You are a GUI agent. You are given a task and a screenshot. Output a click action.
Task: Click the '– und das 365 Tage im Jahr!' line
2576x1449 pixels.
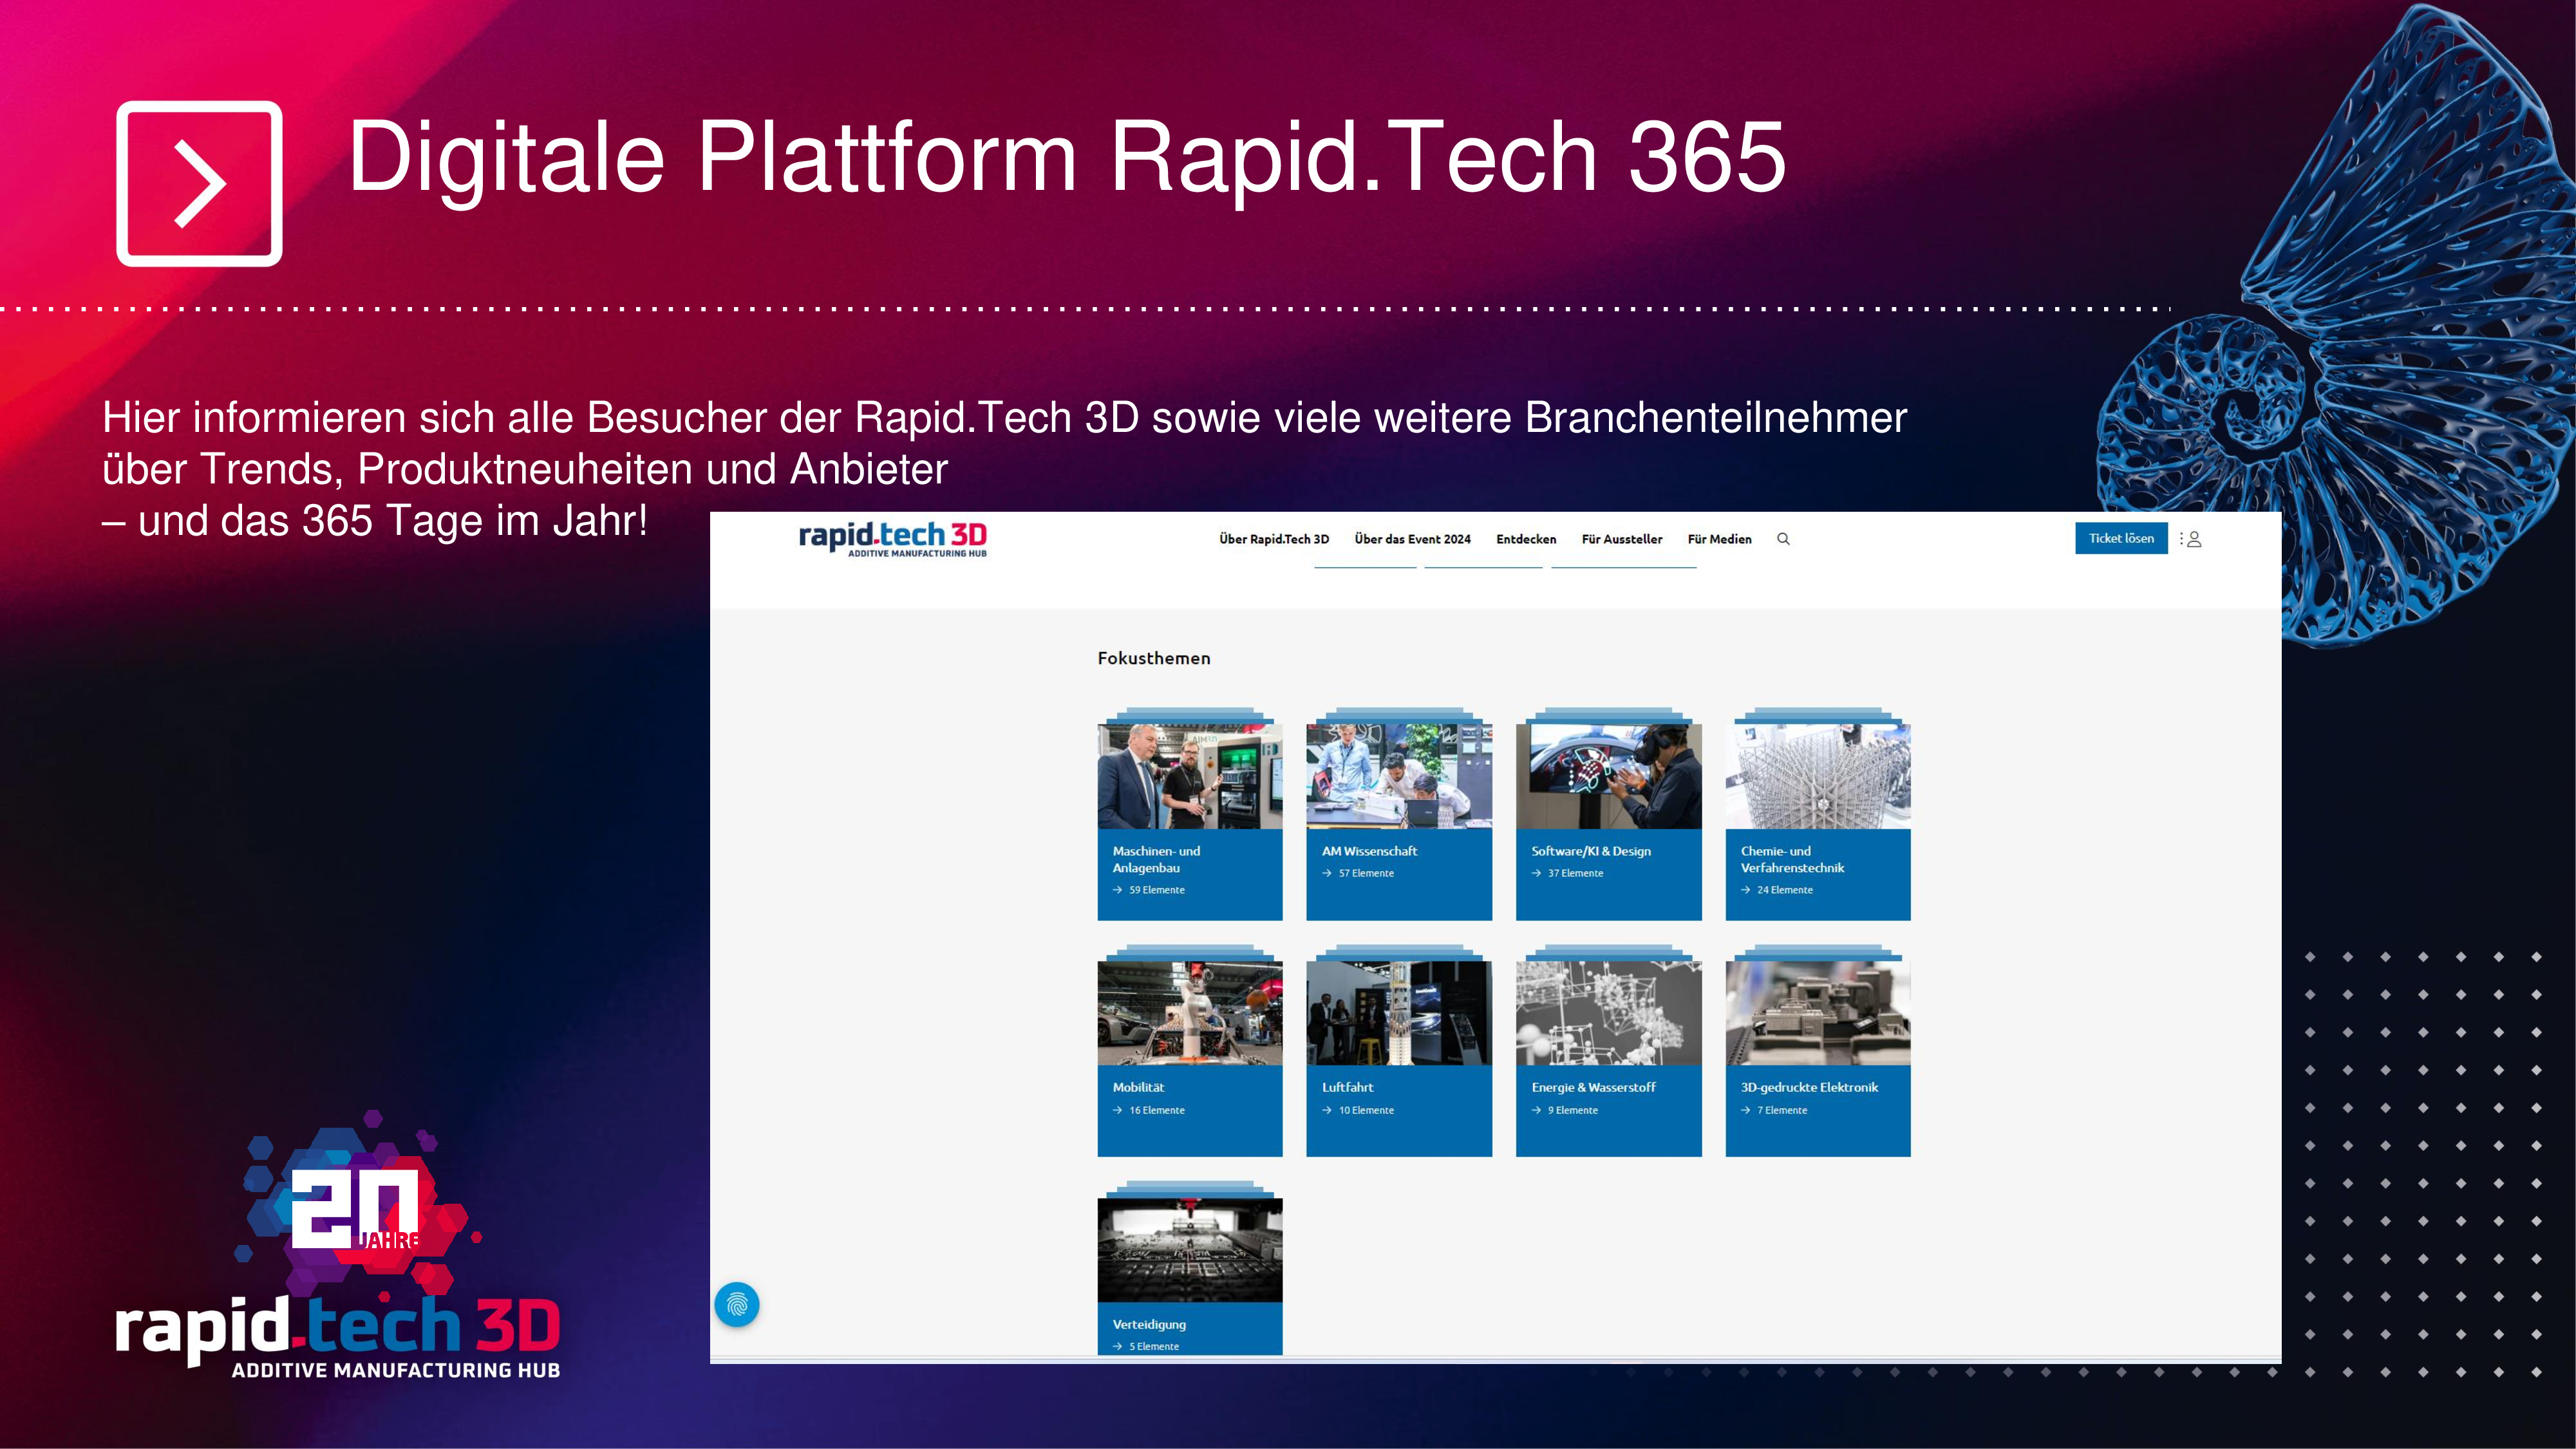point(375,521)
